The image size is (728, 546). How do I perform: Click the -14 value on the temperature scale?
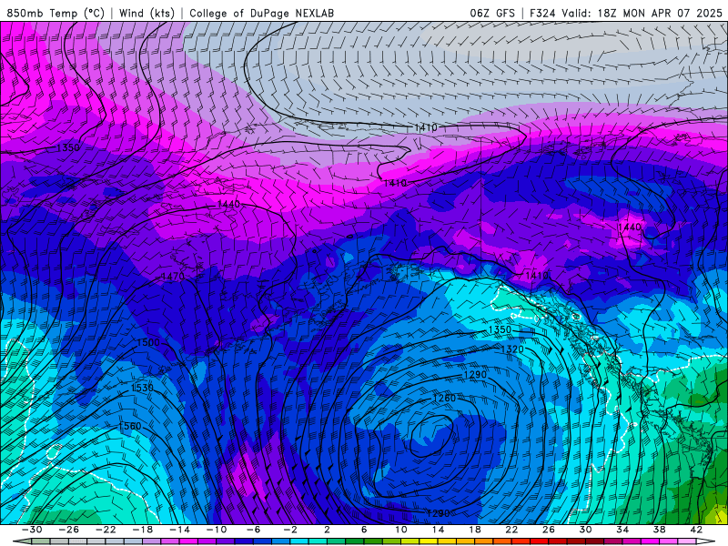click(179, 530)
